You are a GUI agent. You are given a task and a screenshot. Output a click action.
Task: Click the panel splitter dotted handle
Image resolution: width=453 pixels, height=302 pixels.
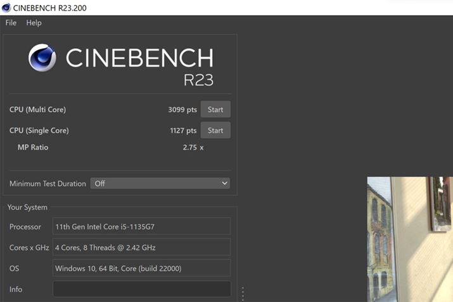click(243, 294)
